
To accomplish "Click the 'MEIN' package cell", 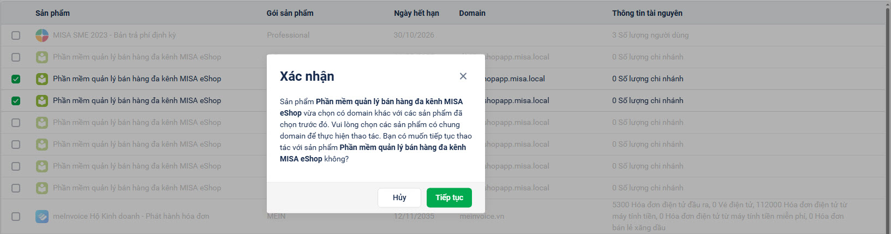I will 276,216.
